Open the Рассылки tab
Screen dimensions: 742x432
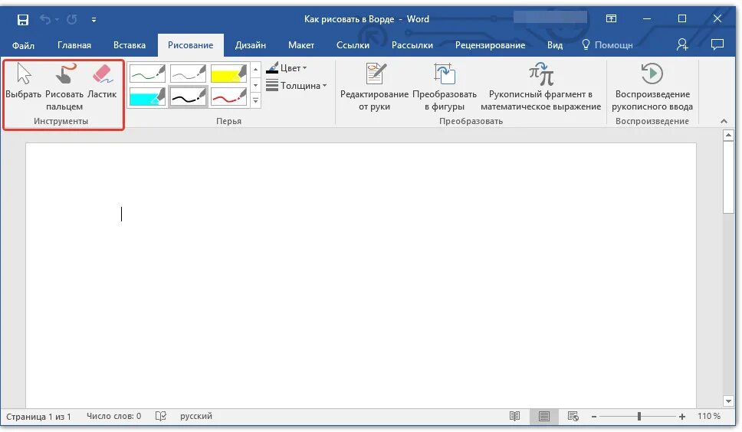pos(412,45)
